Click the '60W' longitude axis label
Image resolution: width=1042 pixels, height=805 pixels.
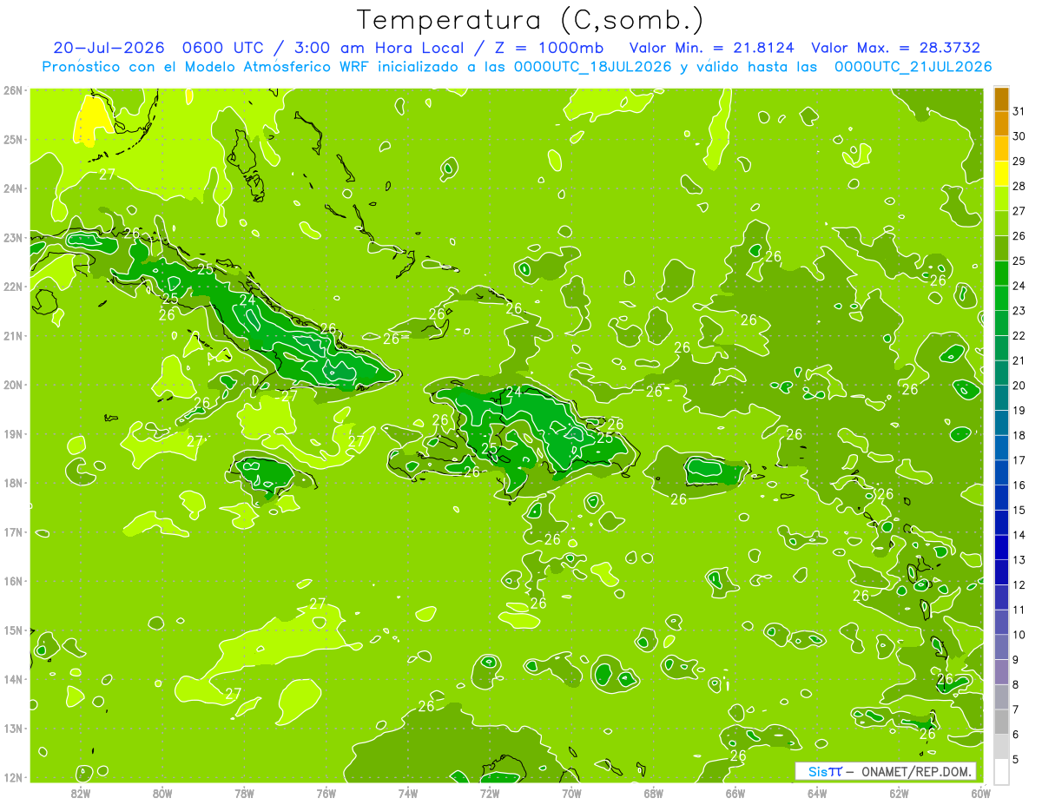coord(980,793)
